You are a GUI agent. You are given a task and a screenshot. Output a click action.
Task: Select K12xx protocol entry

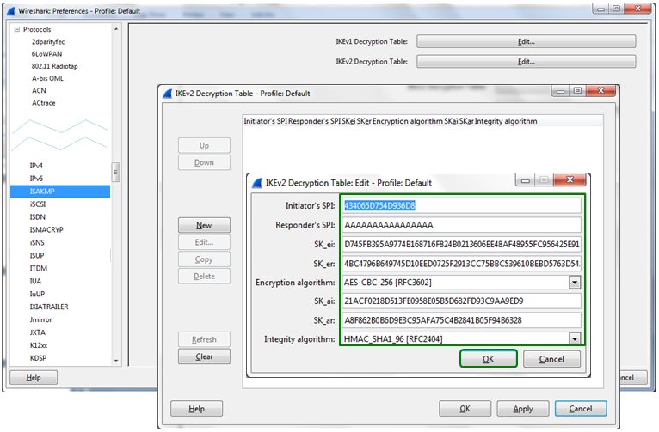[39, 345]
